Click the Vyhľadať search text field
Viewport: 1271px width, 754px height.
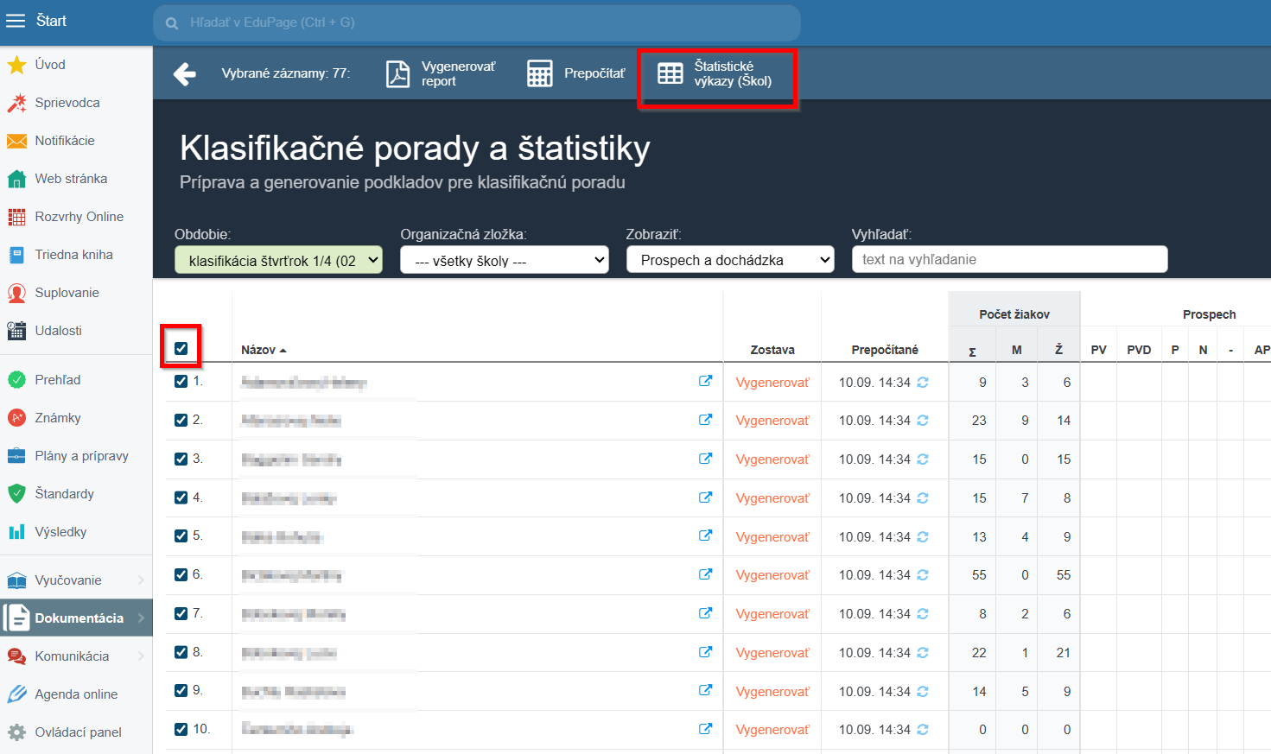point(1009,260)
